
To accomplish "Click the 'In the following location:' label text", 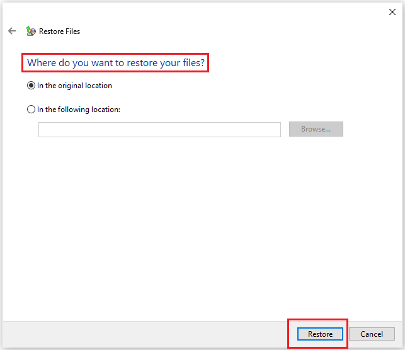I will click(78, 110).
